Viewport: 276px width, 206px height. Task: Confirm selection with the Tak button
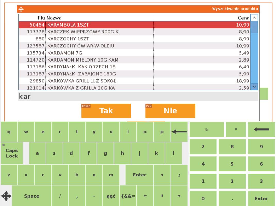tap(106, 111)
